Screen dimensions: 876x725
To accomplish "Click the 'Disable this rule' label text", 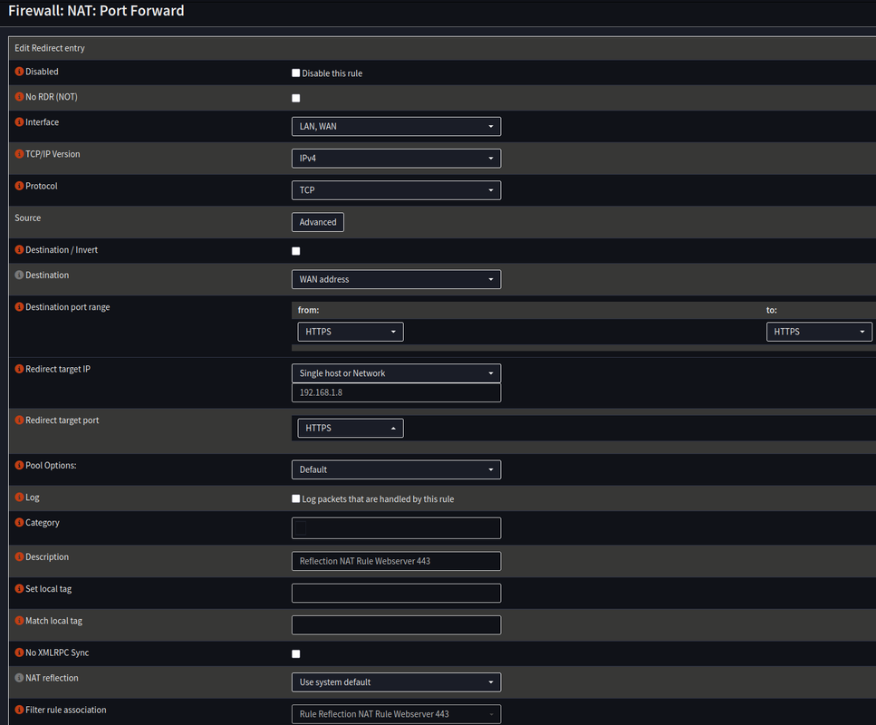I will coord(332,73).
